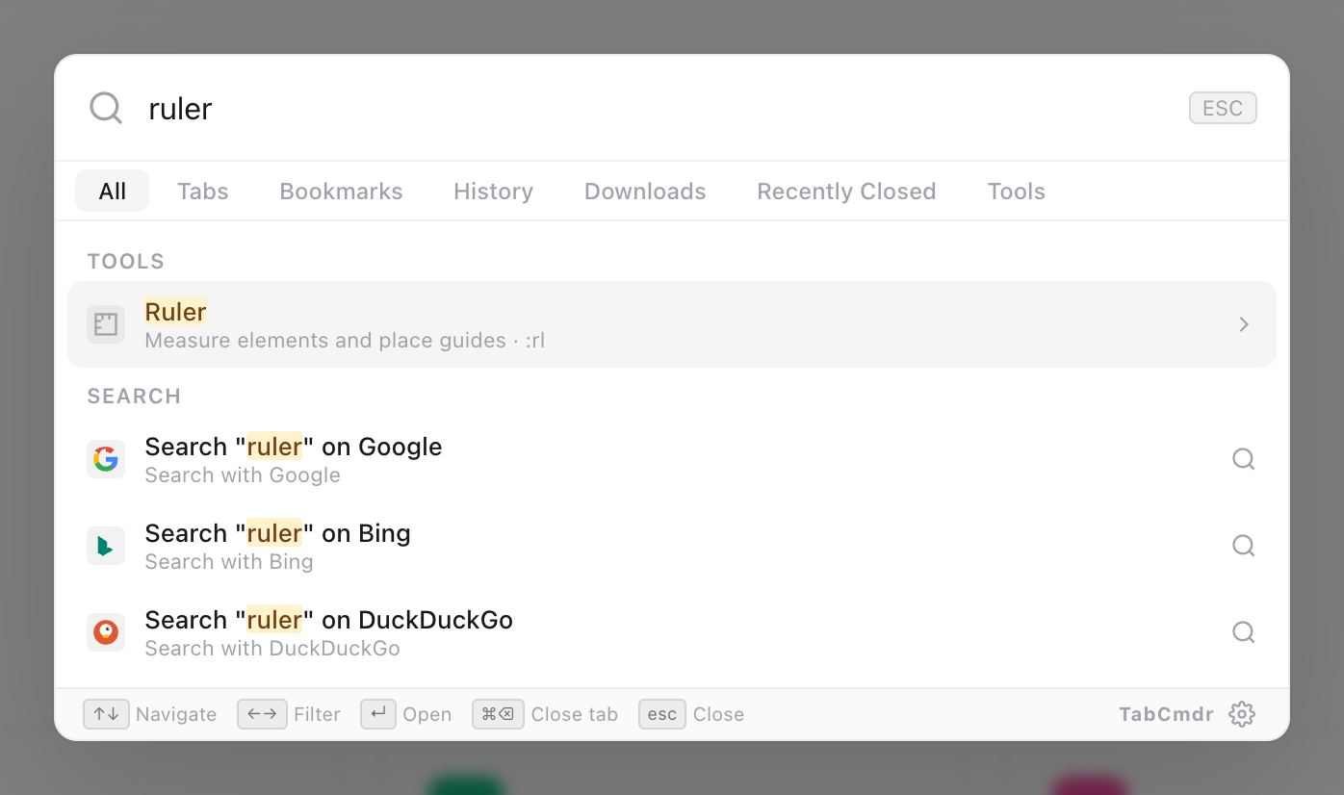Click the DuckDuckGo logo icon
Screen dimensions: 1344x795
point(106,632)
